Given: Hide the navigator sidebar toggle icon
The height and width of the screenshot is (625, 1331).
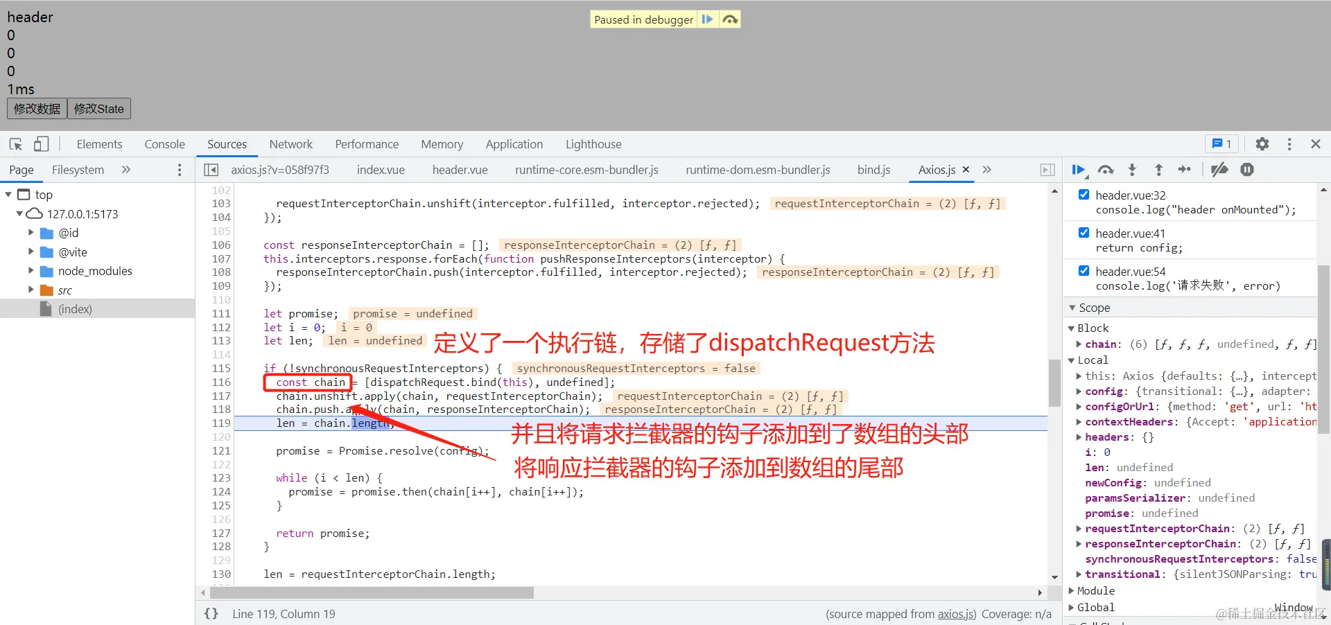Looking at the screenshot, I should pyautogui.click(x=211, y=170).
